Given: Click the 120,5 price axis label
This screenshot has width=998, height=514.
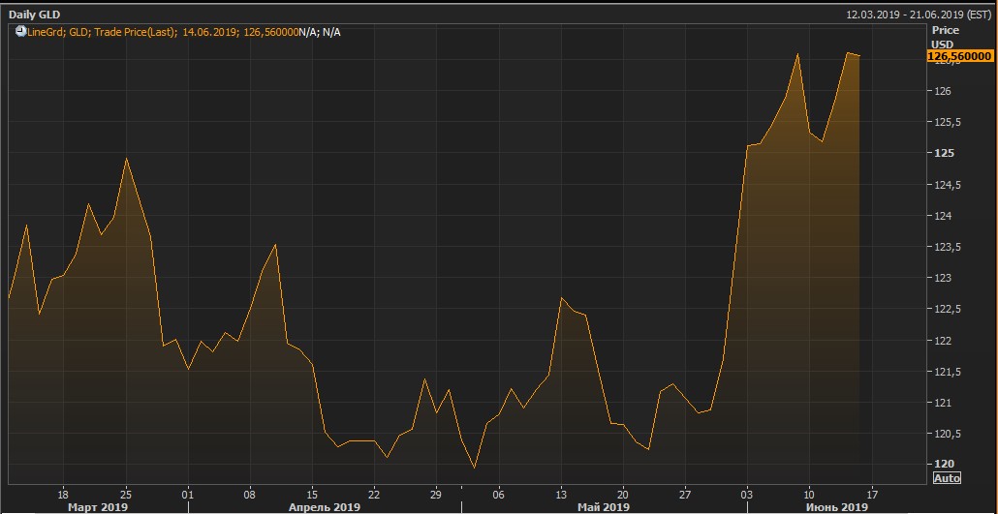Looking at the screenshot, I should 947,435.
